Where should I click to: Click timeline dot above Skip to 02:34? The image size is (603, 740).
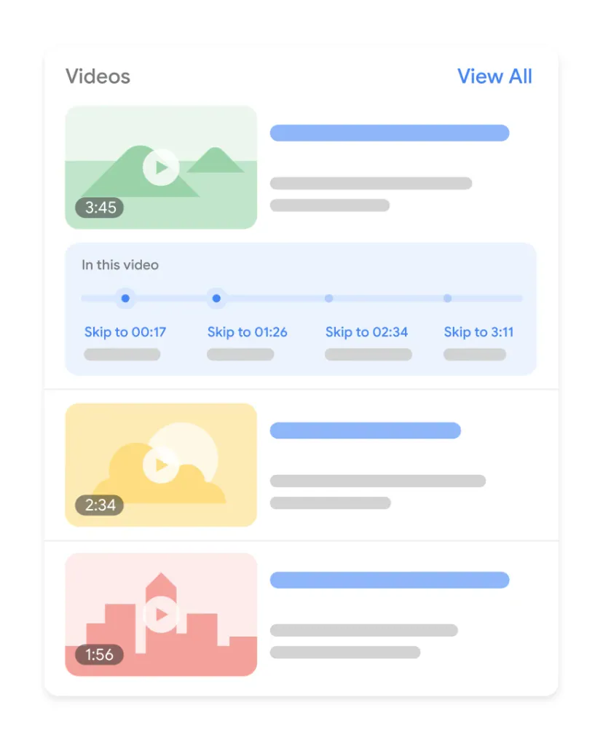tap(329, 299)
